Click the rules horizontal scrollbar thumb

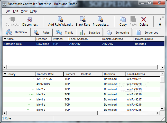[x=82, y=67]
